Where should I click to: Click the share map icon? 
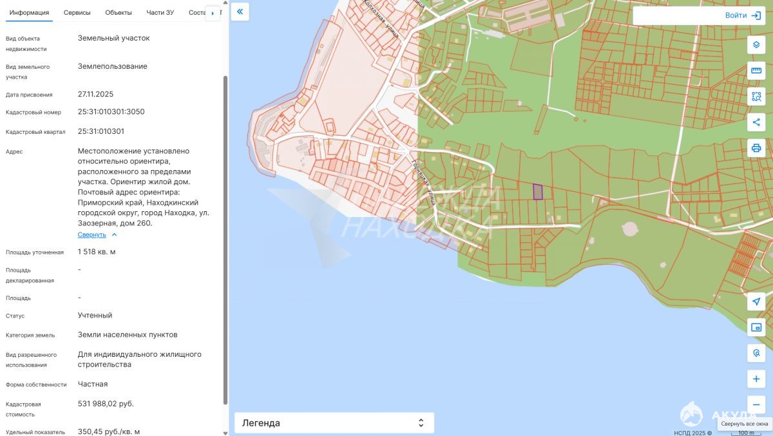(x=756, y=122)
